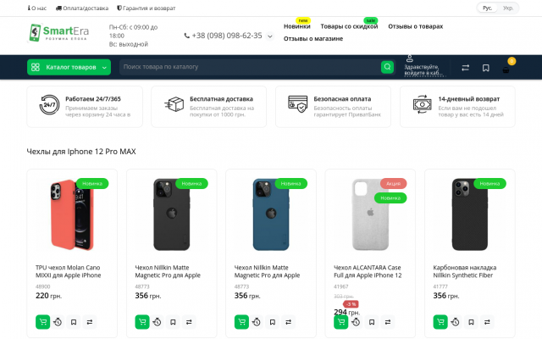Screen dimensions: 542x339
Task: Open Товары со скидкой menu item
Action: click(349, 26)
